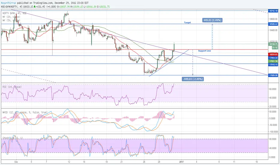
Task: Click the Target annotation text
Action: click(x=187, y=22)
